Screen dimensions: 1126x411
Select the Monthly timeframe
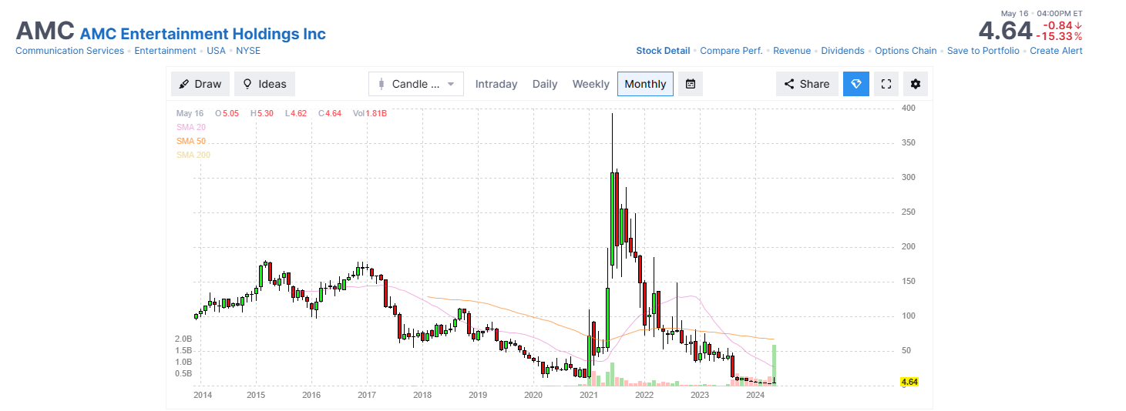click(645, 84)
